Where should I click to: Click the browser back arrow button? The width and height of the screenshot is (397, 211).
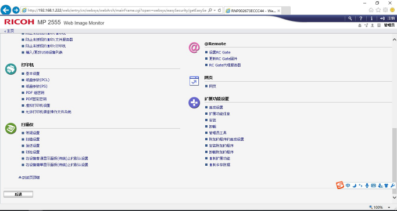(x=6, y=10)
